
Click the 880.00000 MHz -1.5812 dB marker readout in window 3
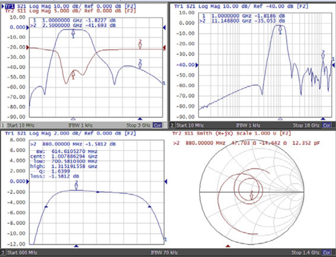(73, 144)
